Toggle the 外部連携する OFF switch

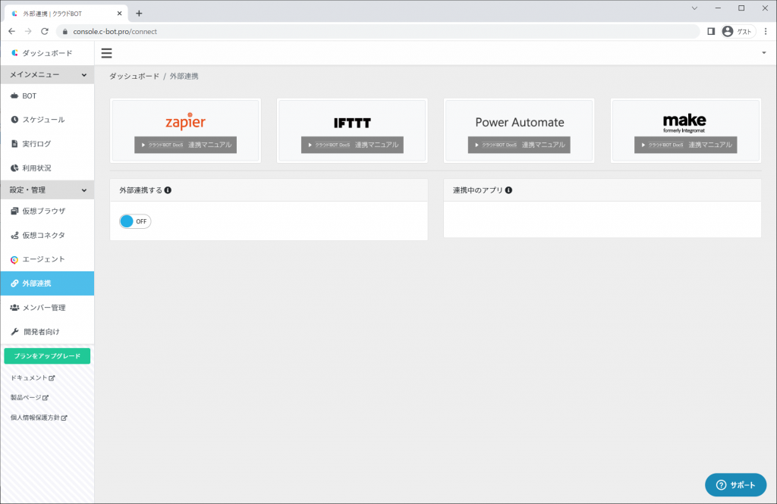pos(135,221)
